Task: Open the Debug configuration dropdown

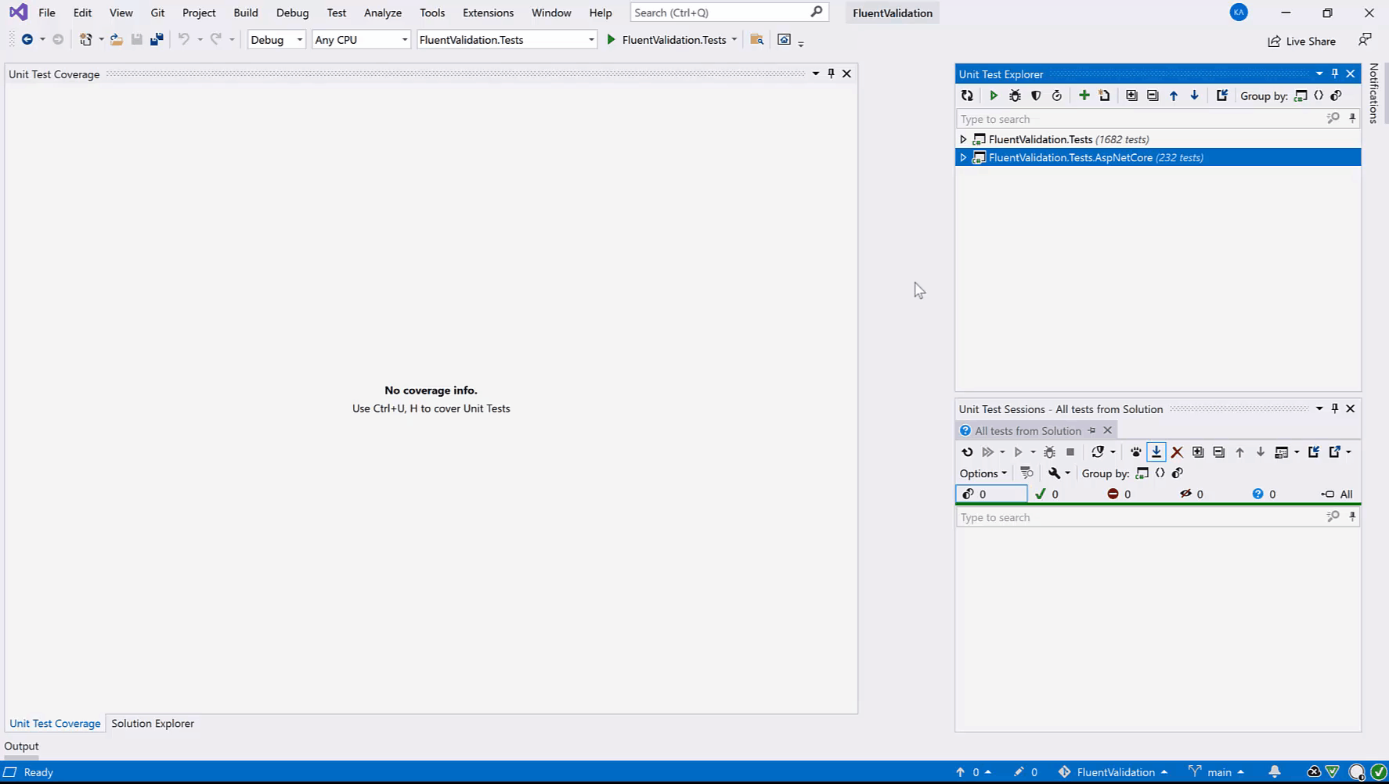Action: pyautogui.click(x=276, y=40)
